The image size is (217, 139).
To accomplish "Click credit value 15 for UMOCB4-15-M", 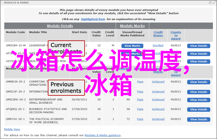I will coord(99,45).
